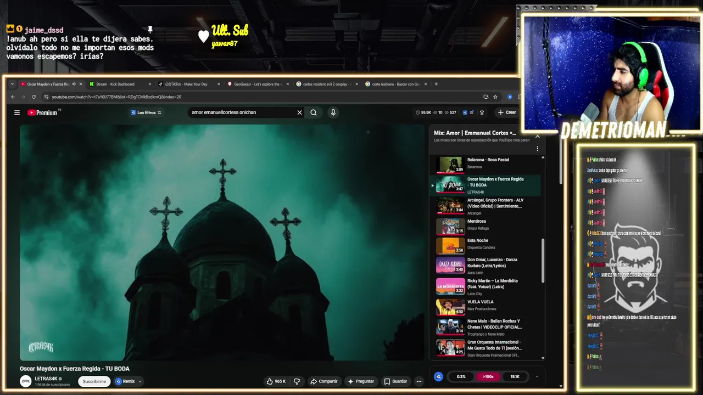
Task: Clear the search box text
Action: click(299, 112)
